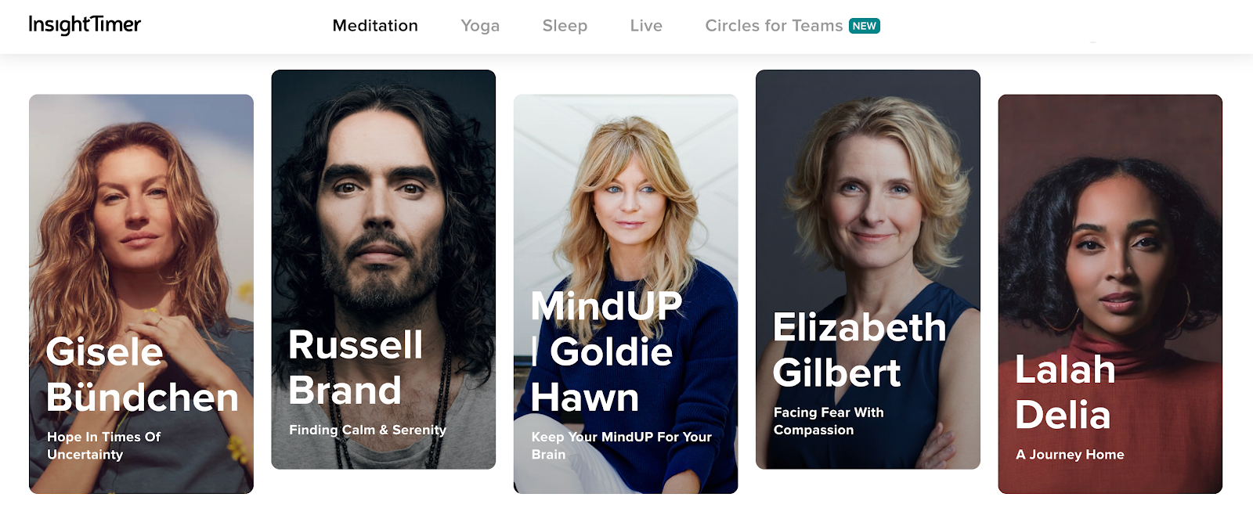Open the Meditation menu item
Viewport: 1253px width, 515px height.
click(375, 26)
